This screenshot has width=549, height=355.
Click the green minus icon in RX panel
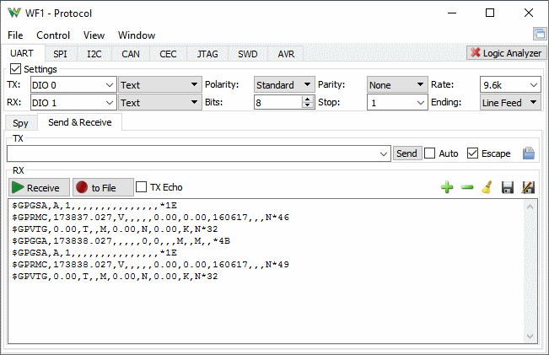(x=467, y=187)
